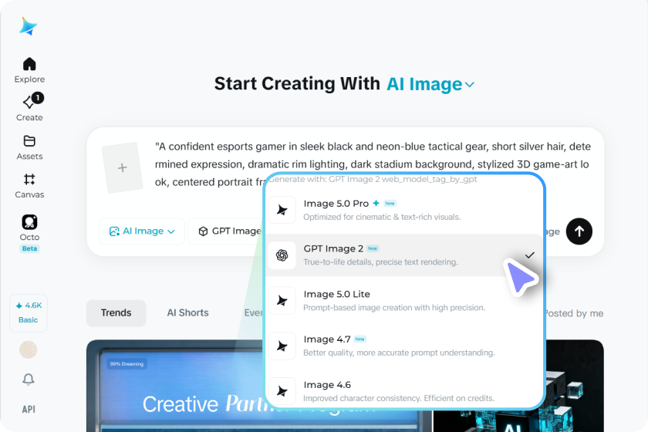Click the 'Generate with: GPT Image 2' header text
The image size is (648, 432).
tap(373, 179)
